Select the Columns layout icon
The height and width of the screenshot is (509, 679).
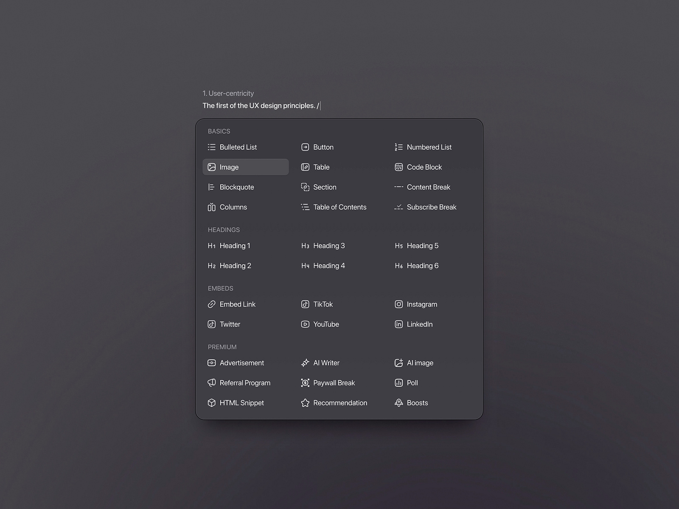[x=212, y=207]
